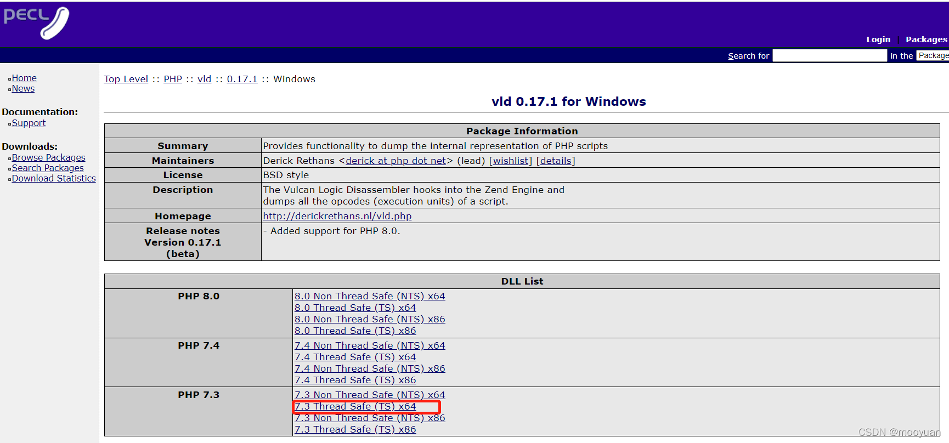Download 7.4 Non Thread Safe (NTS) x64
The image size is (949, 443).
370,345
